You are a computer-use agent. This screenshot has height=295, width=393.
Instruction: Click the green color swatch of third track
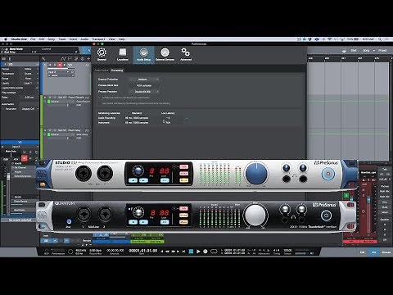click(49, 134)
